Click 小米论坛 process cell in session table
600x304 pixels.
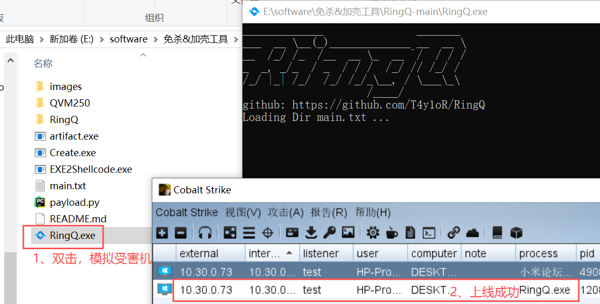click(x=546, y=272)
